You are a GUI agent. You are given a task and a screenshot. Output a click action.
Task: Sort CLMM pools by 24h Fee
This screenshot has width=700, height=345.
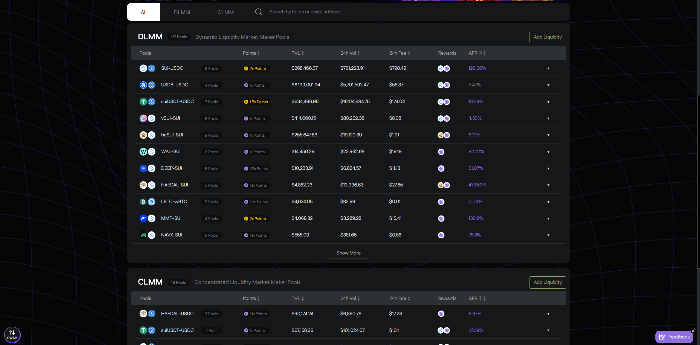400,298
